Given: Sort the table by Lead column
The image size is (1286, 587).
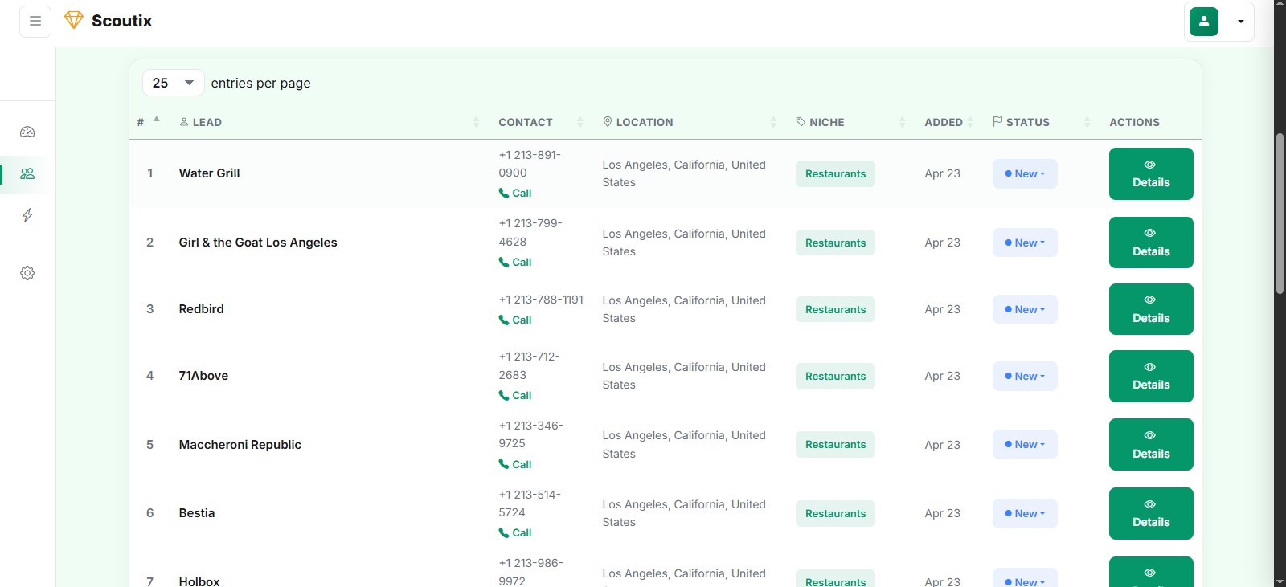Looking at the screenshot, I should tap(330, 122).
